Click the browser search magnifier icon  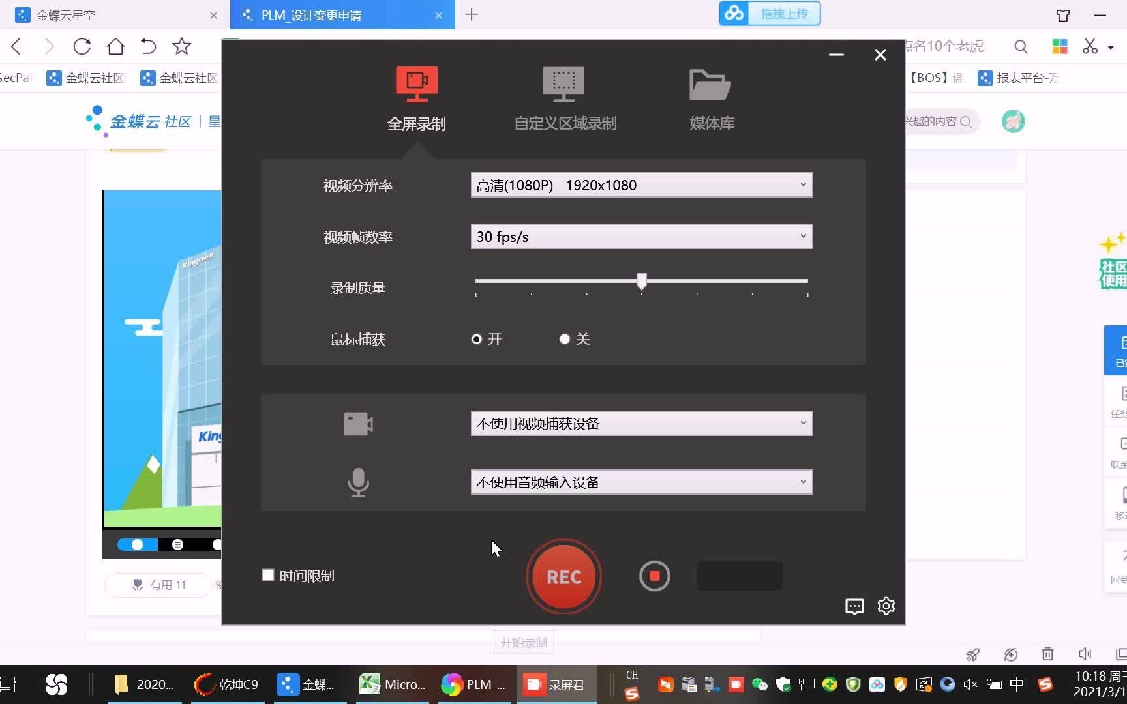coord(1021,46)
